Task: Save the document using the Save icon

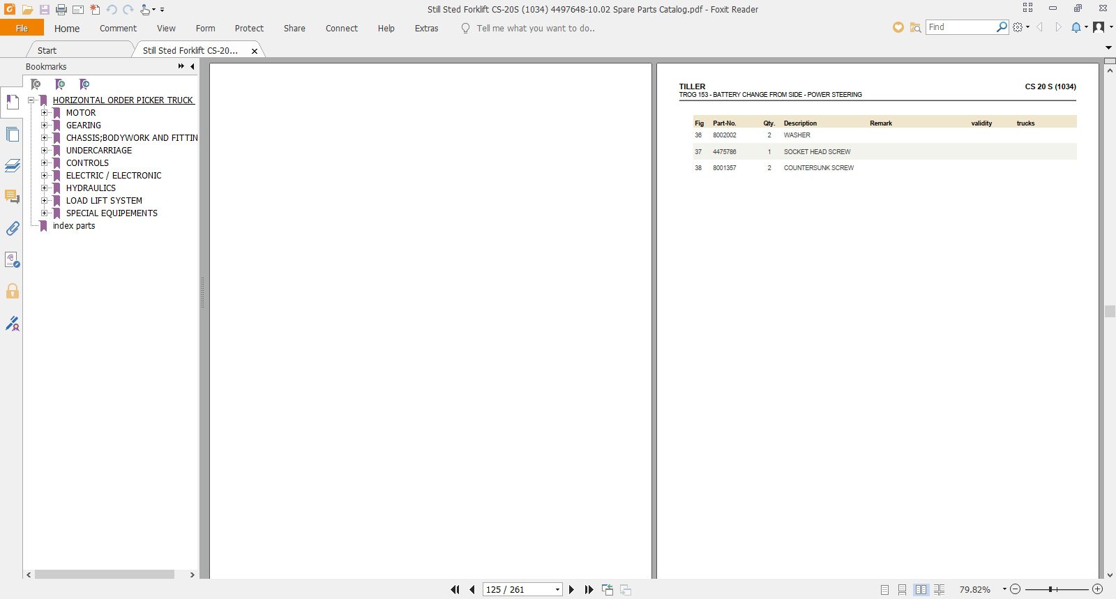Action: point(44,10)
